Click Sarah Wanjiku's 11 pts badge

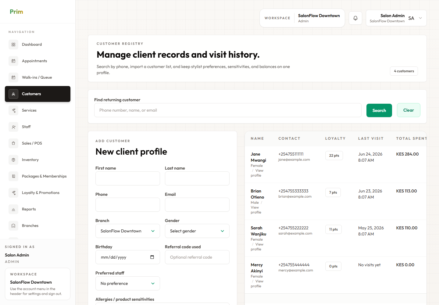click(x=333, y=229)
